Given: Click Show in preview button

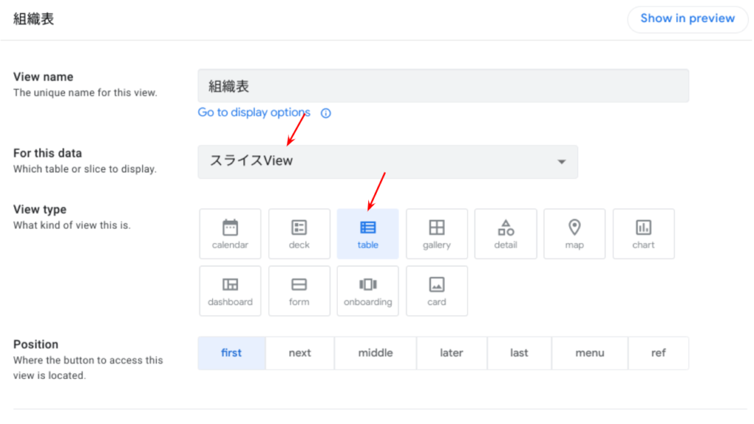Looking at the screenshot, I should [x=687, y=18].
